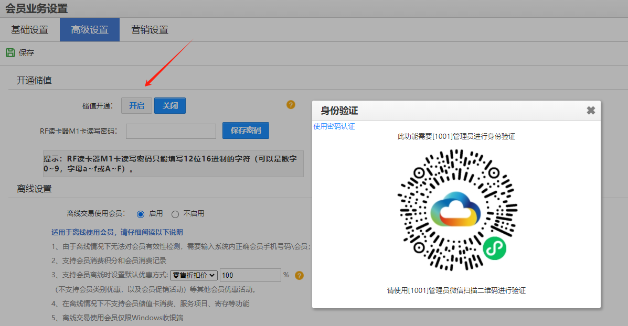Click the 使用密码认证 link
This screenshot has width=628, height=326.
(x=334, y=126)
